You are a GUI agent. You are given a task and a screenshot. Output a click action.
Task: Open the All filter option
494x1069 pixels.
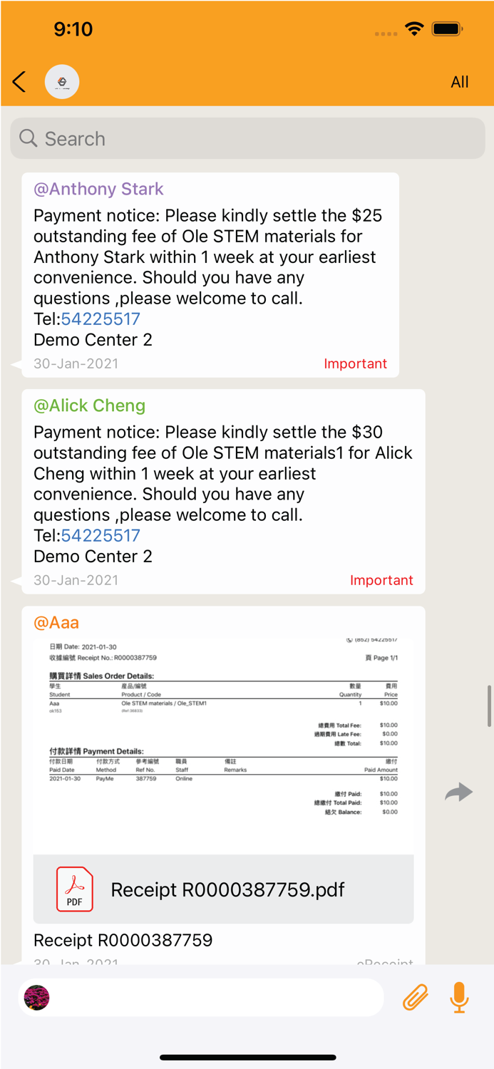[459, 81]
